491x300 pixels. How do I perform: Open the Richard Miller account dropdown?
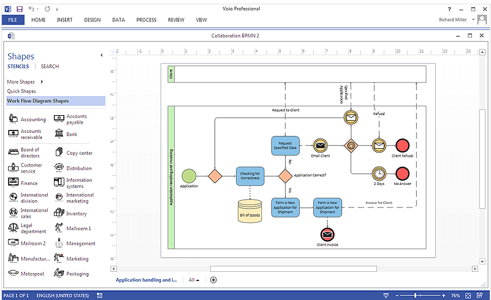tap(473, 20)
